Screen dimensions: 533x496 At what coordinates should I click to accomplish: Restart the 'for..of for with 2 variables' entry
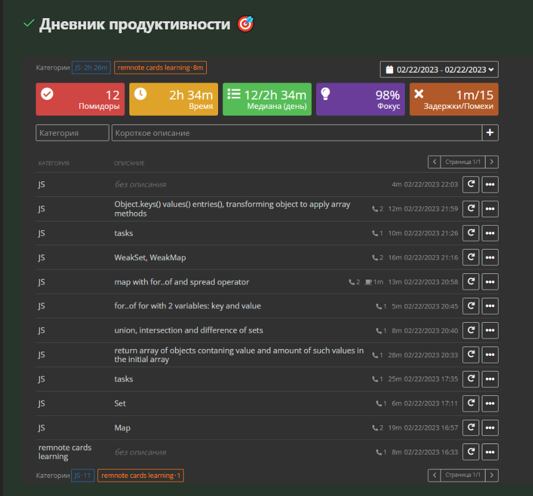[471, 306]
